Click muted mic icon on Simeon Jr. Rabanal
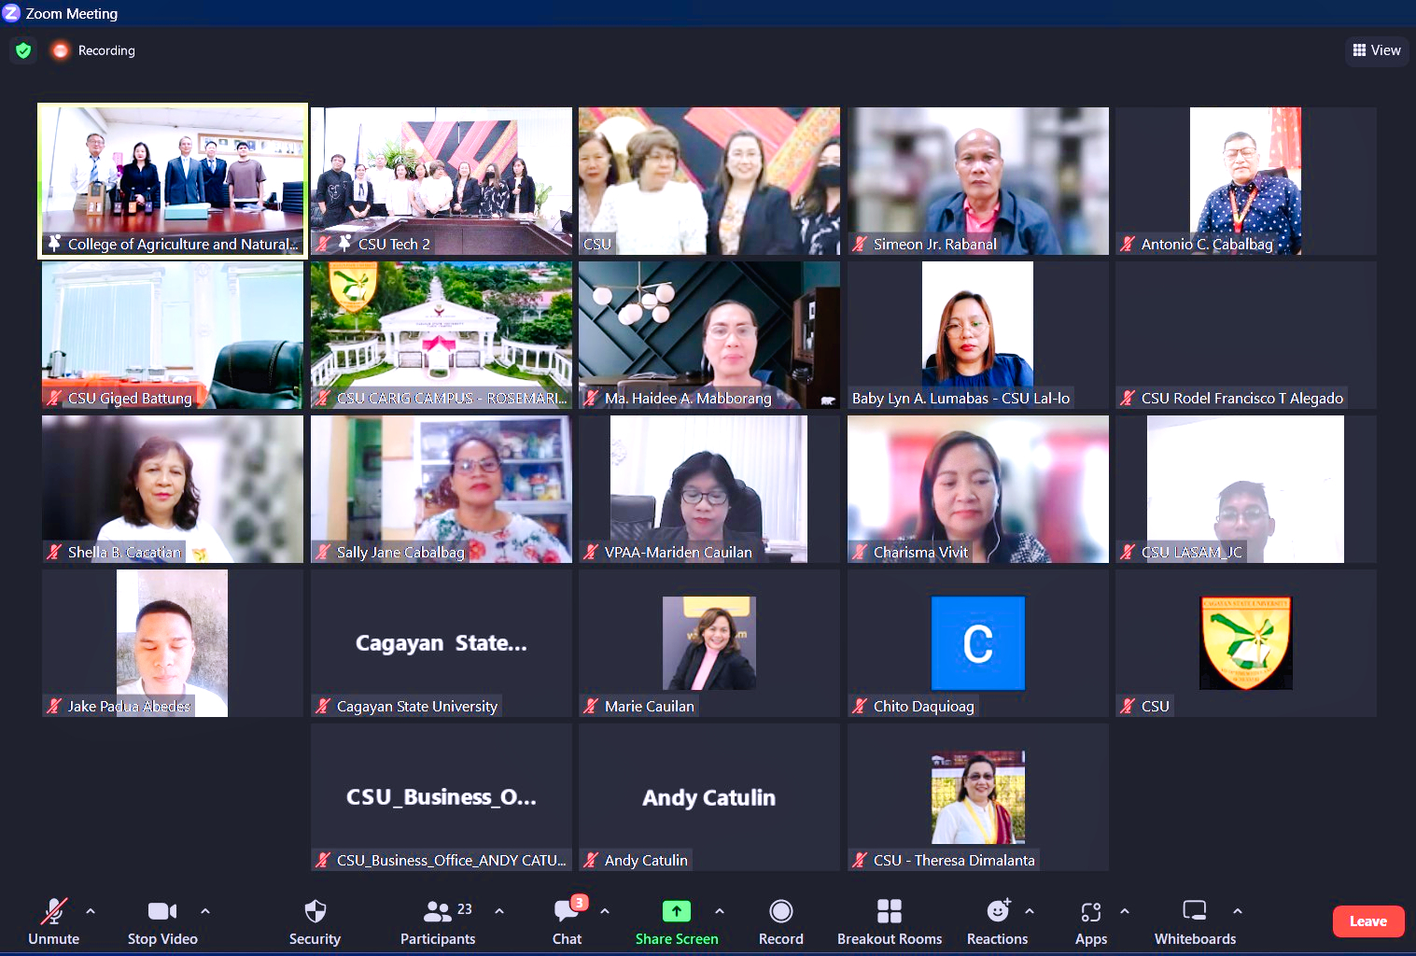The width and height of the screenshot is (1416, 956). point(860,245)
